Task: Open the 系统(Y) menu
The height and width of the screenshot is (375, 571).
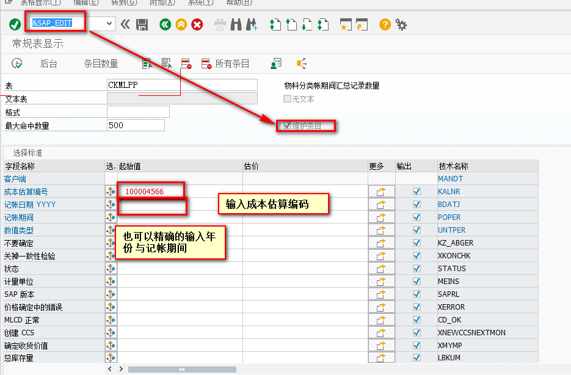Action: coord(202,3)
